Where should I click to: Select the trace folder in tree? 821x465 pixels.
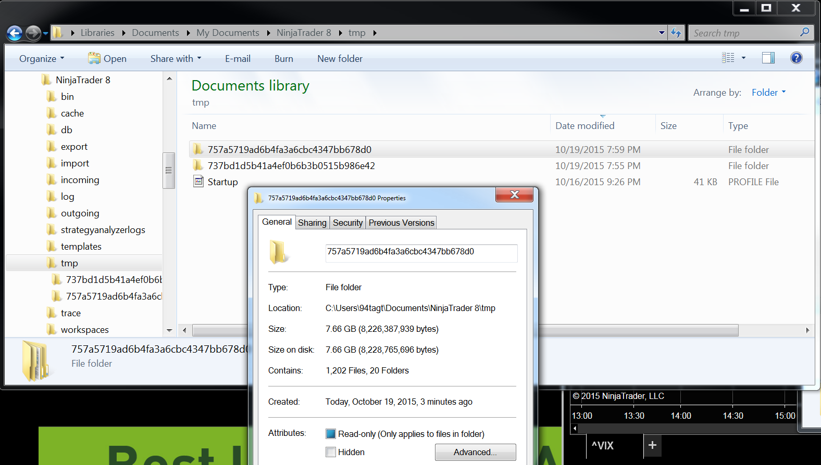tap(70, 313)
